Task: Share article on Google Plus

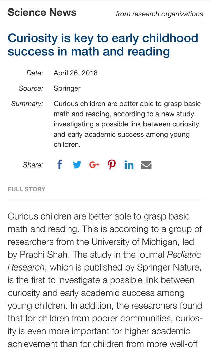Action: [94, 165]
